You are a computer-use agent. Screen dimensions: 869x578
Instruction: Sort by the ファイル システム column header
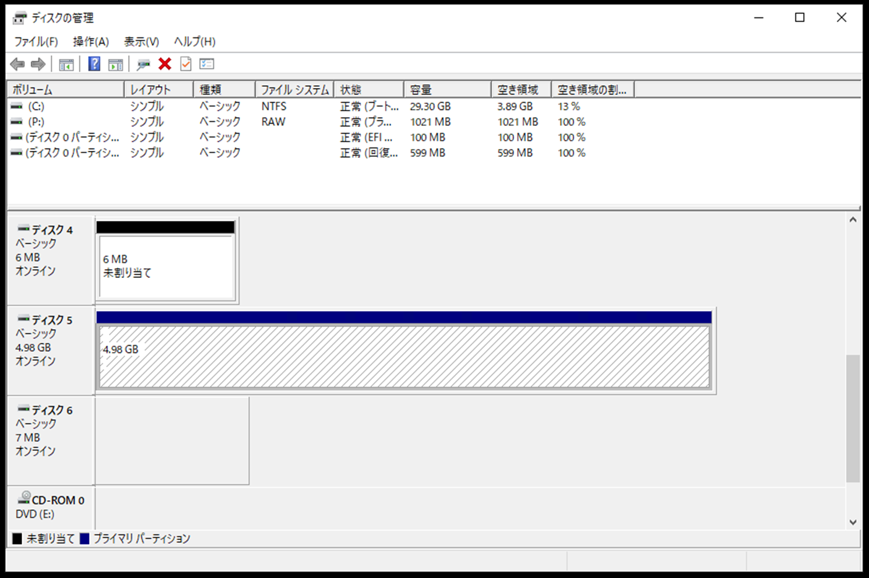click(x=294, y=90)
